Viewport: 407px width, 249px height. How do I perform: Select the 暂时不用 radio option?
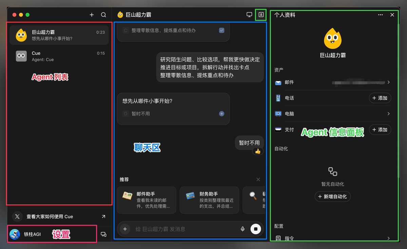pyautogui.click(x=222, y=114)
